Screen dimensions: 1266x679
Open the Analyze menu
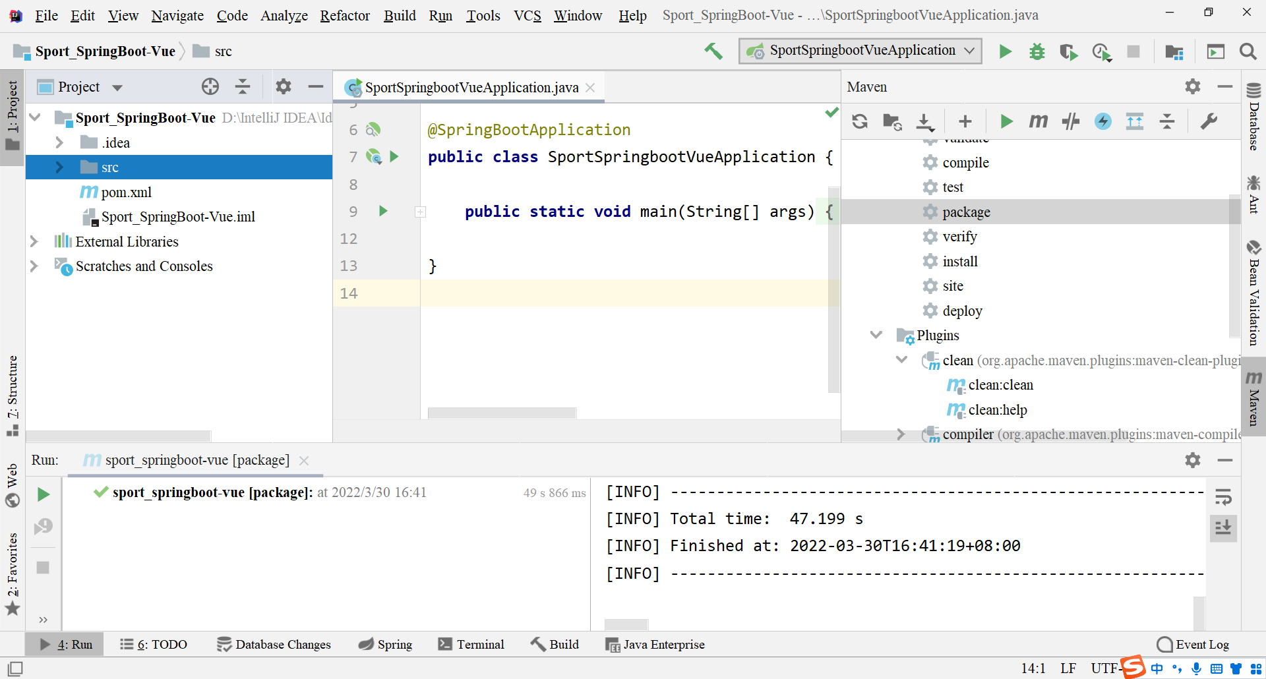coord(284,15)
